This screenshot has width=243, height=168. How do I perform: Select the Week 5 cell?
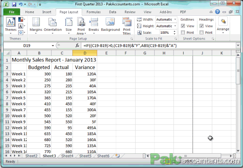click(x=19, y=98)
